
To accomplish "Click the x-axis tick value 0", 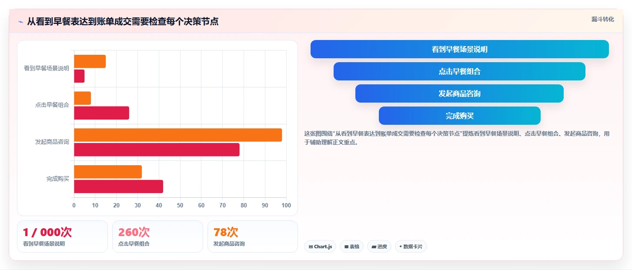I will pyautogui.click(x=74, y=205).
